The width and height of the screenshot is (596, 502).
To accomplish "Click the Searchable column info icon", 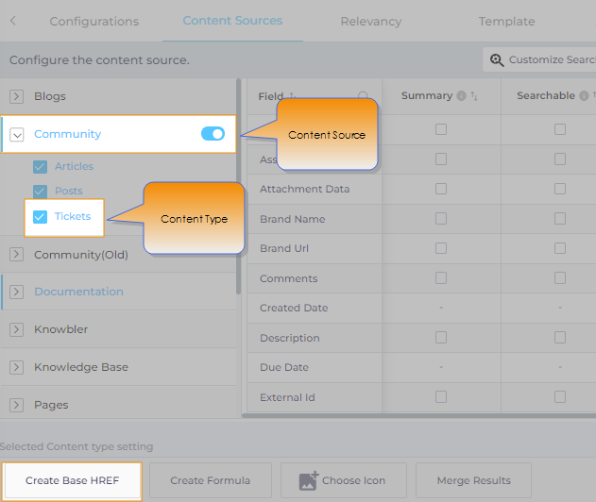I will coord(584,96).
